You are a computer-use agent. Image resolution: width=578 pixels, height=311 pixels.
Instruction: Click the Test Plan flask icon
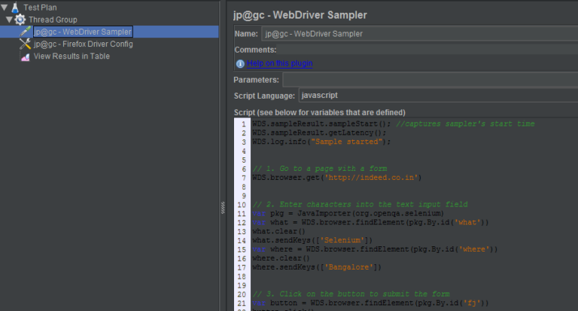[15, 7]
